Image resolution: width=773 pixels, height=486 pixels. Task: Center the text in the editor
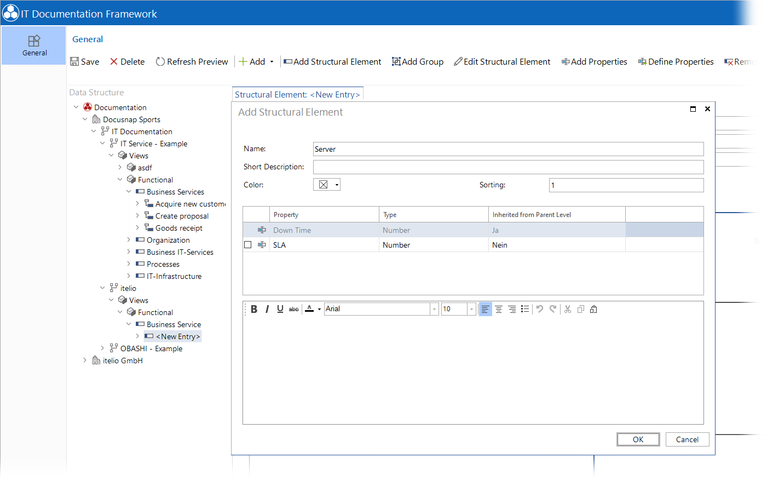coord(499,309)
